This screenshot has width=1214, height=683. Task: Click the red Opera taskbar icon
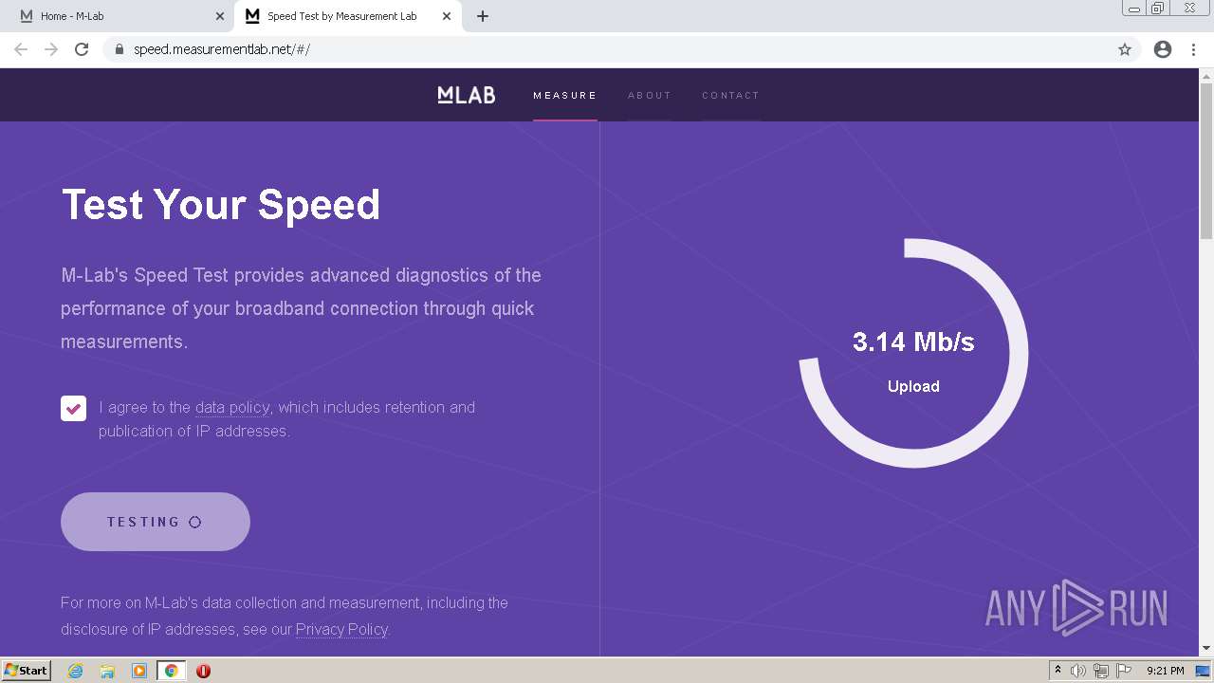pyautogui.click(x=203, y=671)
